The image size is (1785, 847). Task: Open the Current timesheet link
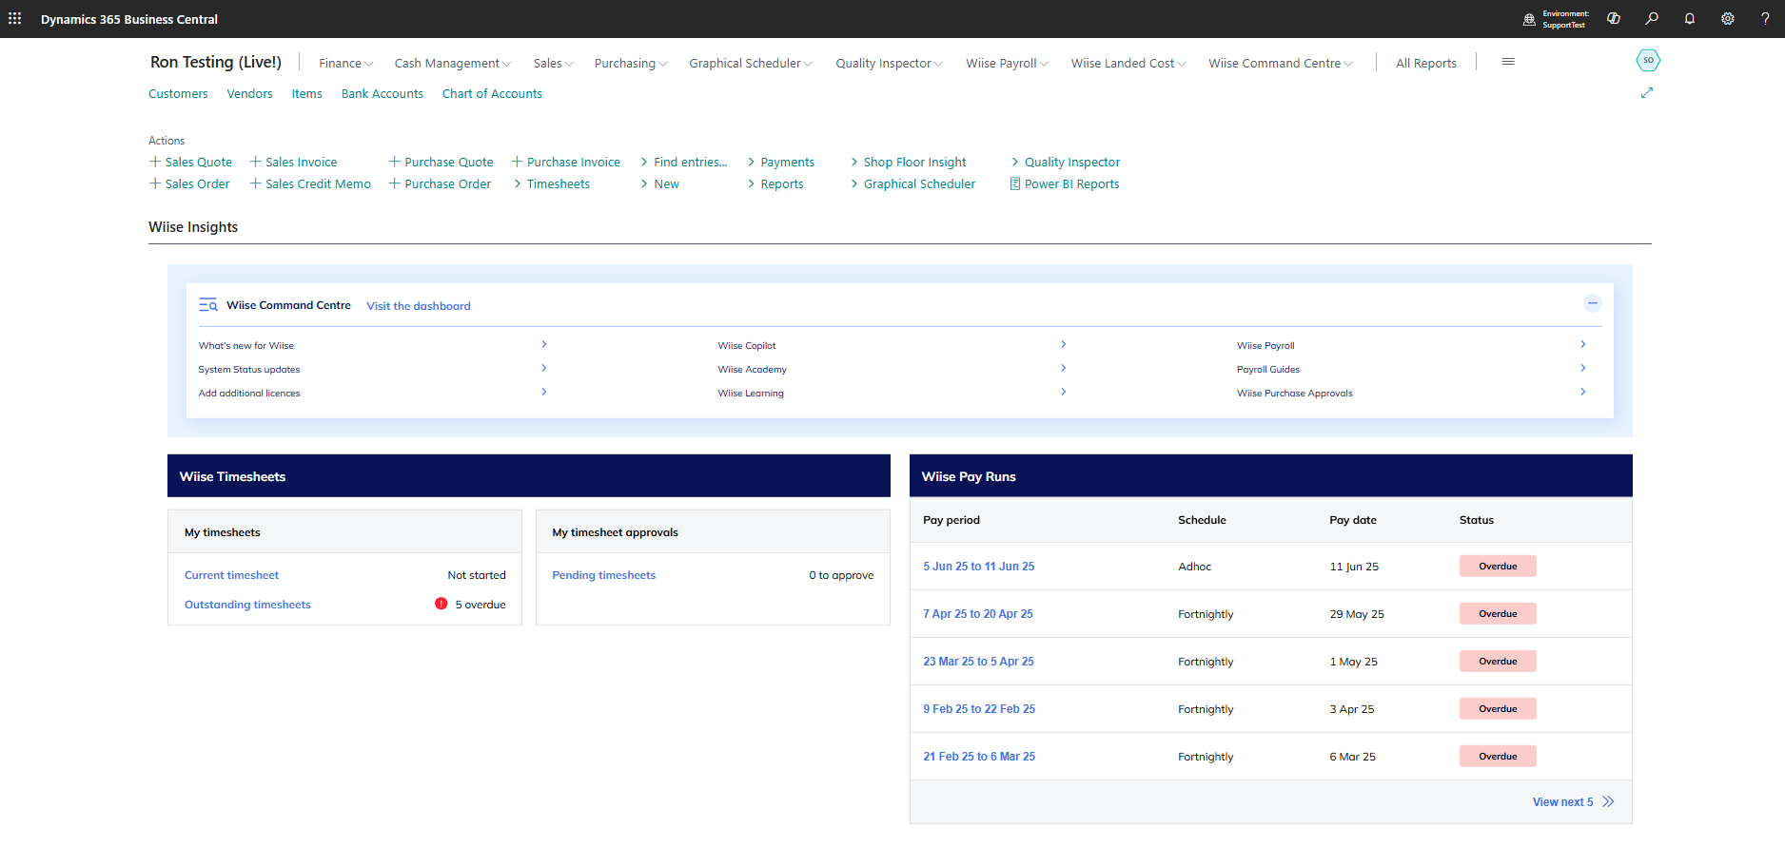pos(231,575)
